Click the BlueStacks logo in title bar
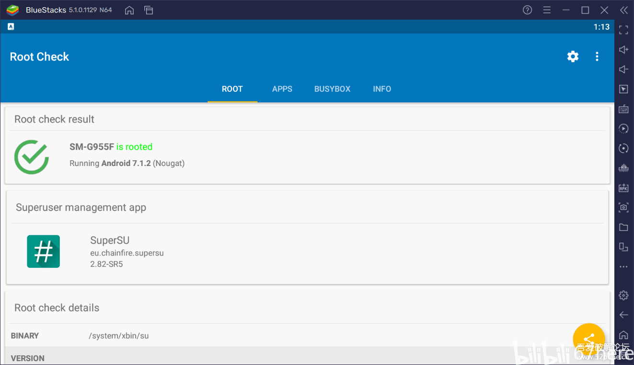Viewport: 634px width, 365px height. 12,10
